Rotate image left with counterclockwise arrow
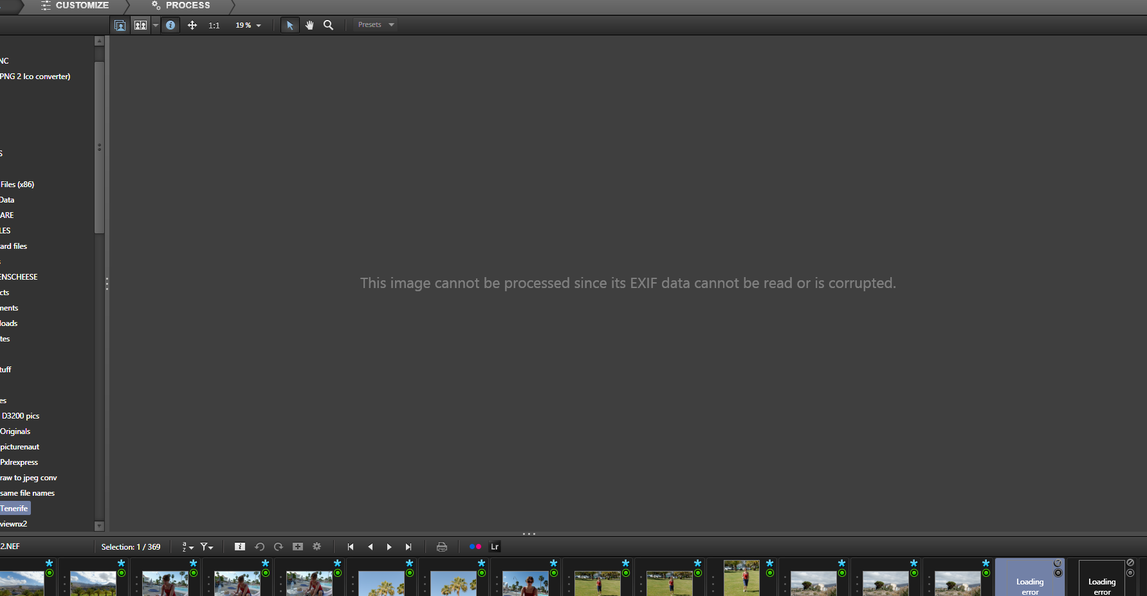This screenshot has height=596, width=1147. click(x=260, y=547)
